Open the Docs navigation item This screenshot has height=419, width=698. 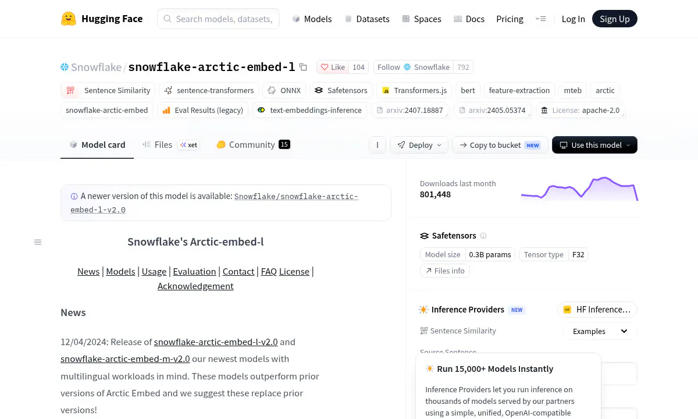coord(469,19)
